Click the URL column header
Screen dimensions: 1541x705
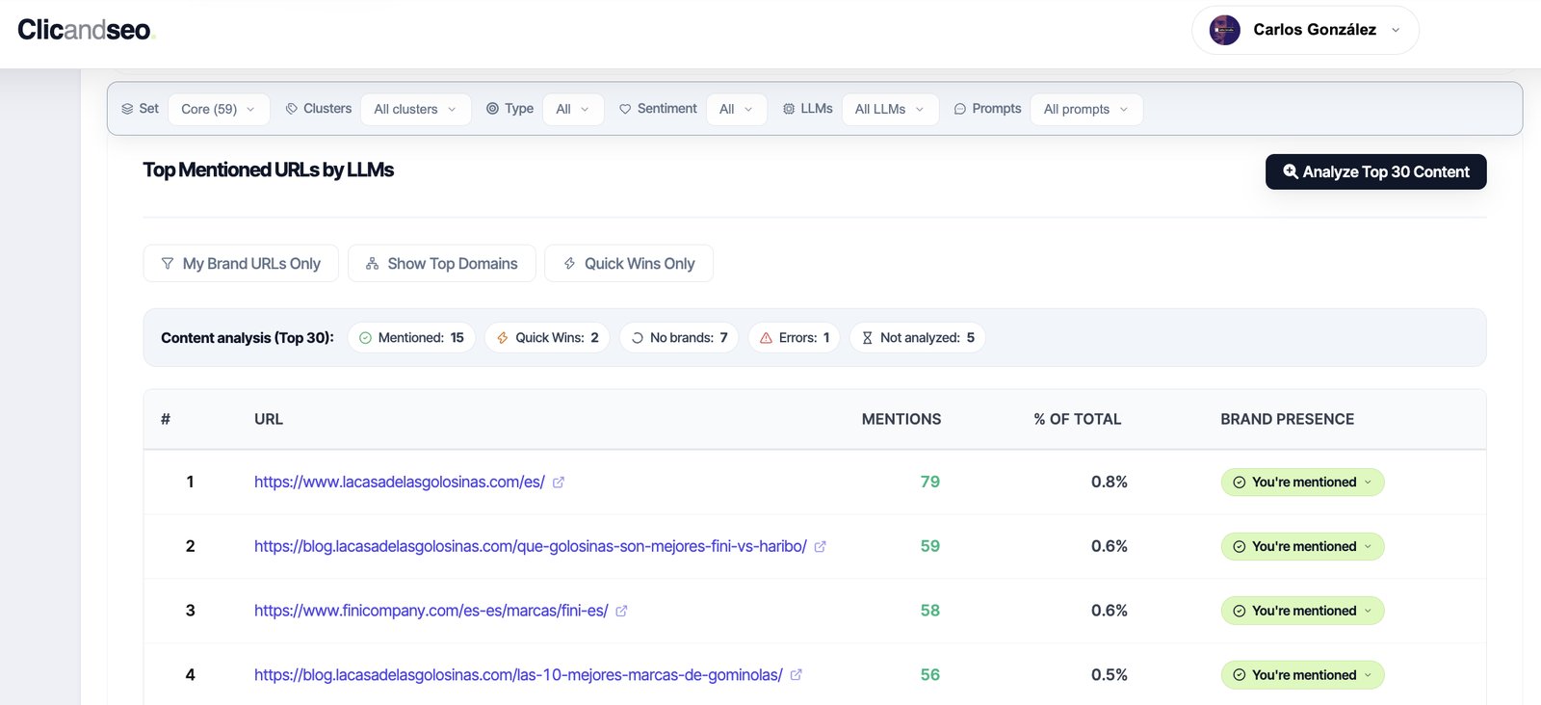[269, 419]
